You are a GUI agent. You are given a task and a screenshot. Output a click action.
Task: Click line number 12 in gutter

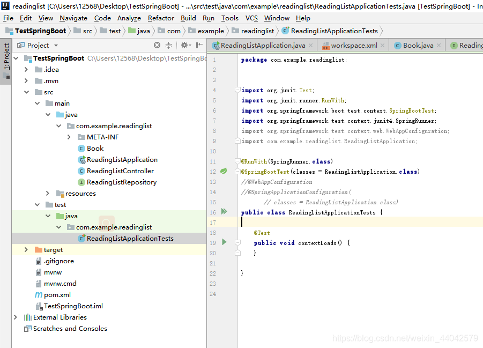pyautogui.click(x=213, y=172)
